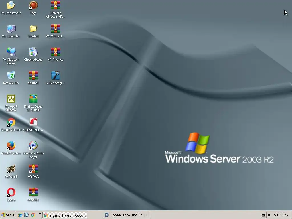Select the dosshell folder icon

pyautogui.click(x=33, y=29)
